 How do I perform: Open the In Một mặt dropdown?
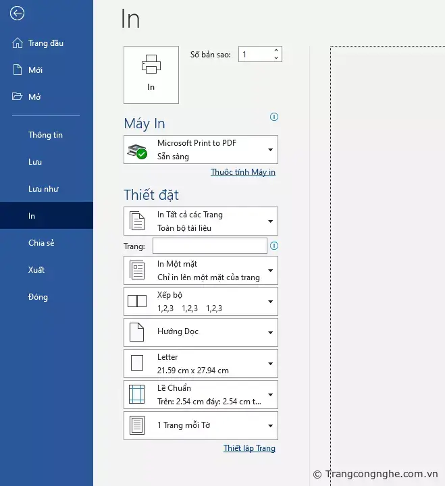click(x=201, y=271)
